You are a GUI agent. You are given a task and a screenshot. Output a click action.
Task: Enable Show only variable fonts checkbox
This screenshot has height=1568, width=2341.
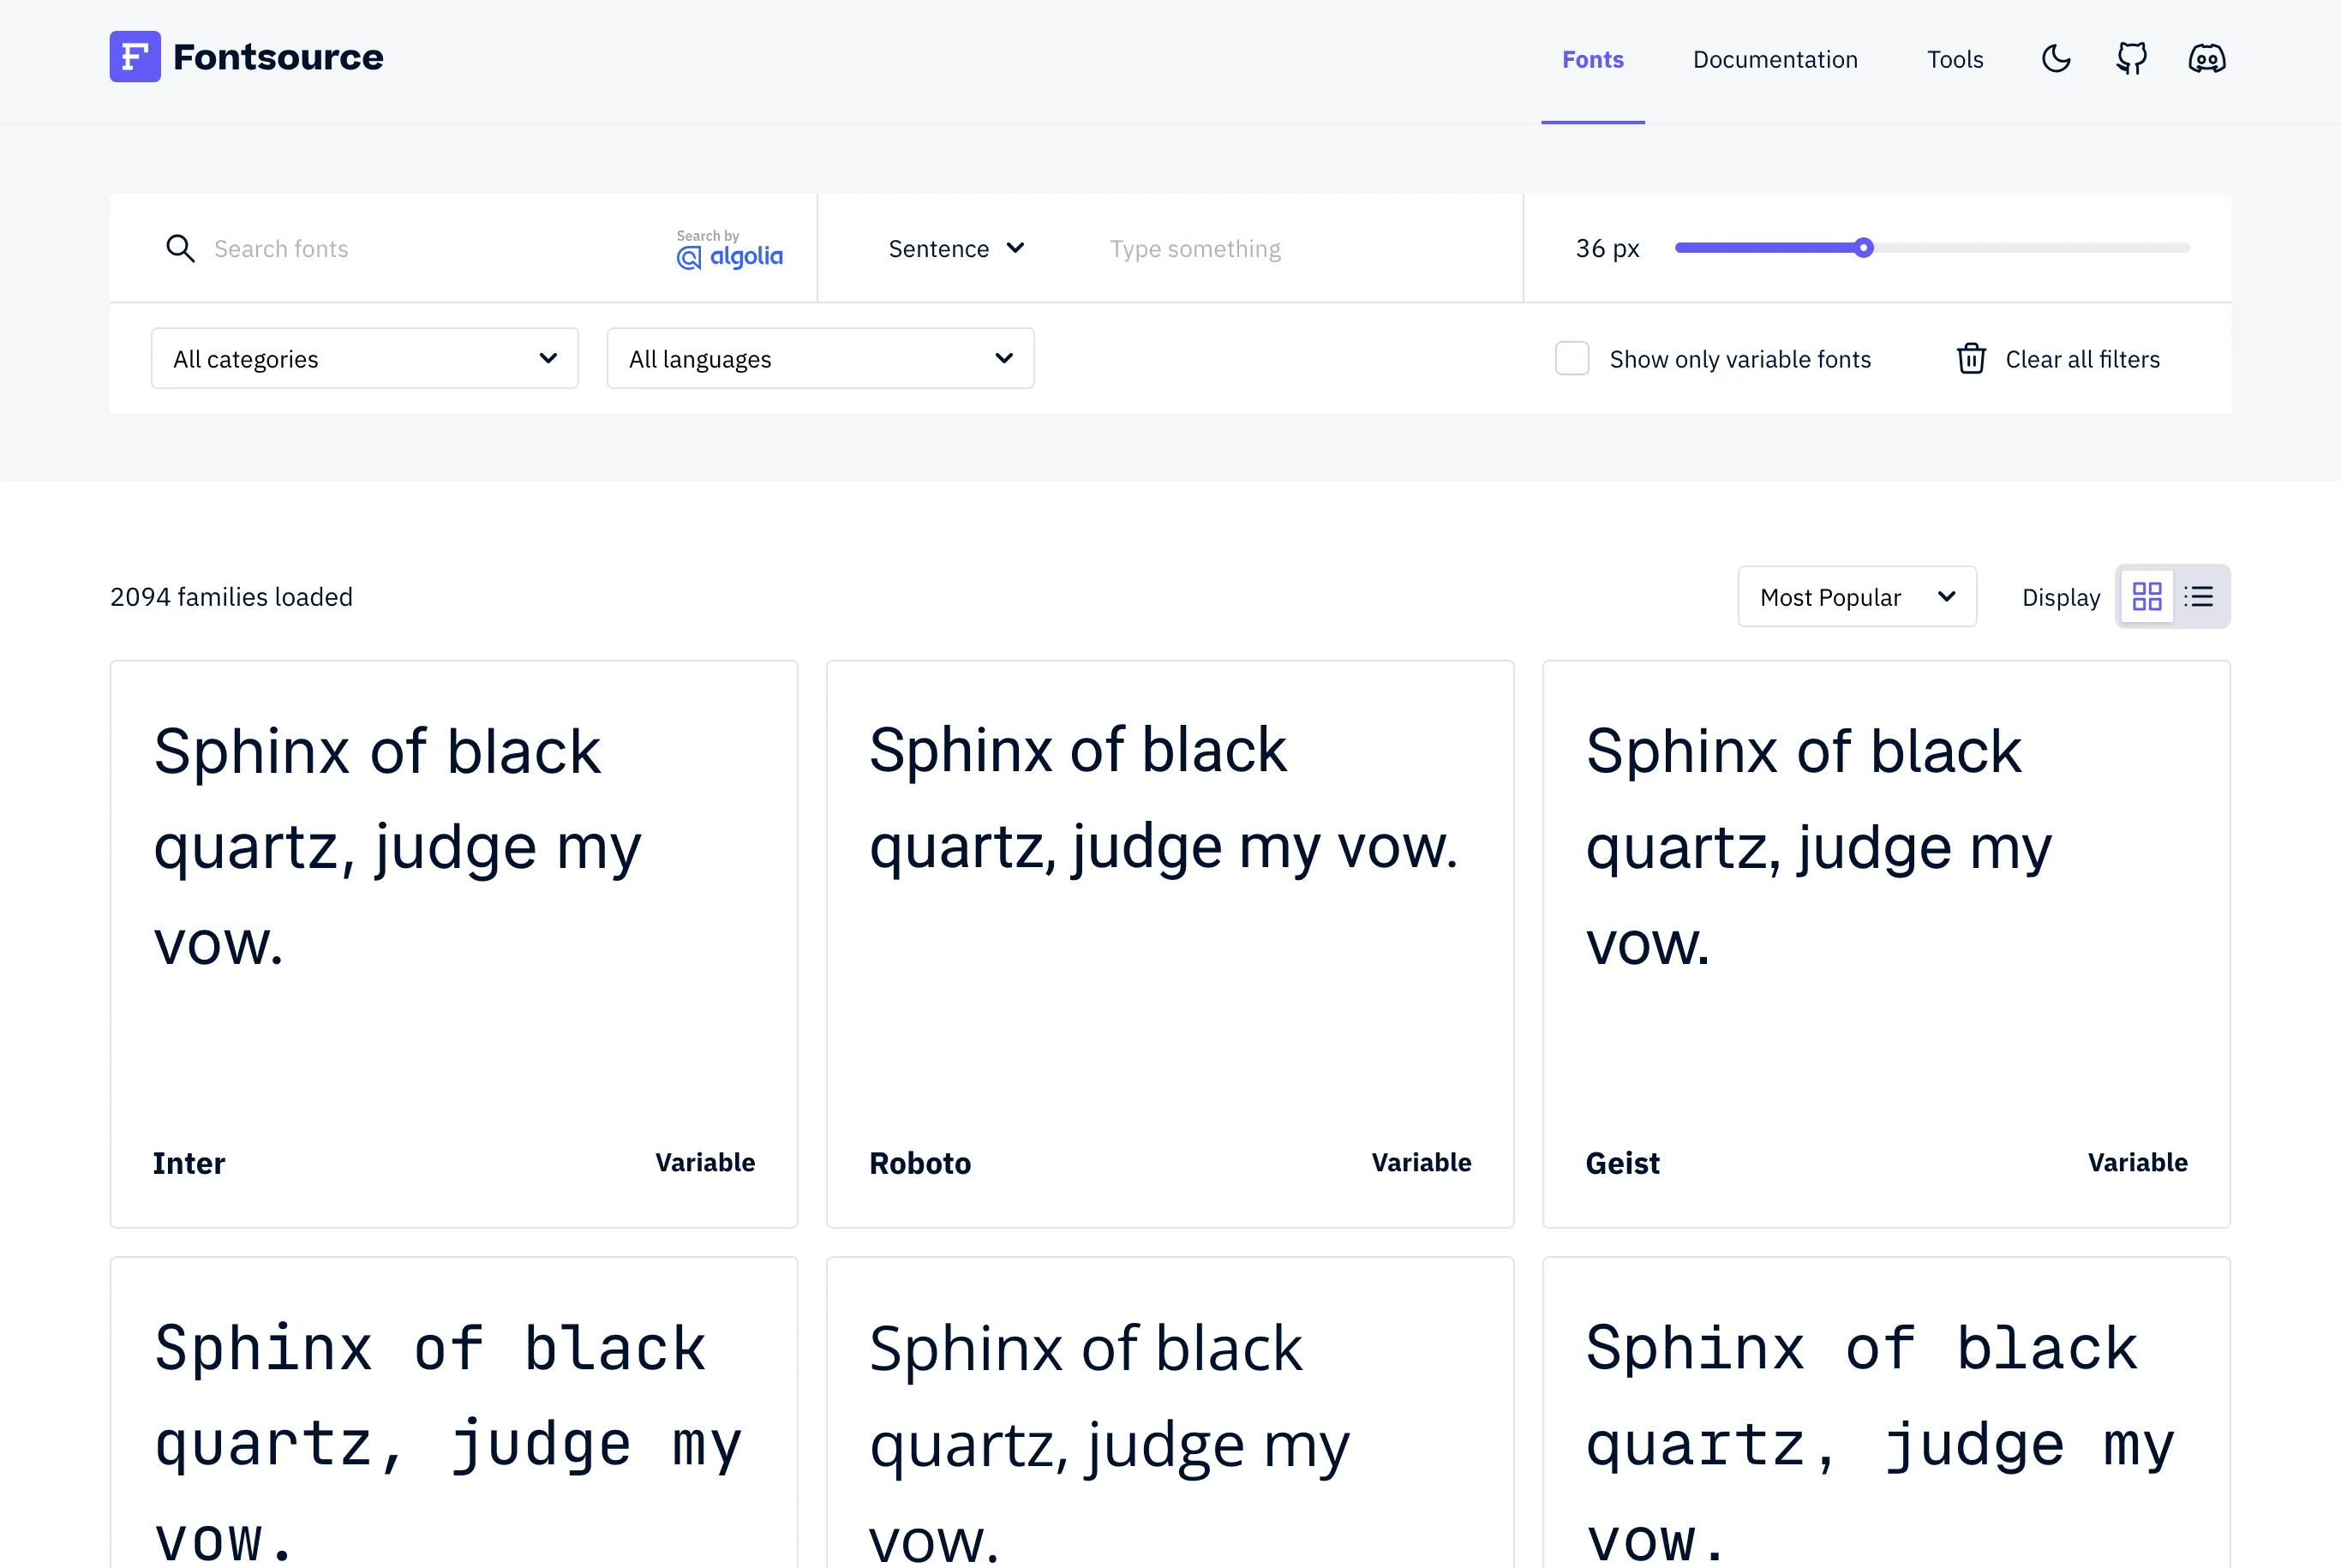(x=1572, y=358)
